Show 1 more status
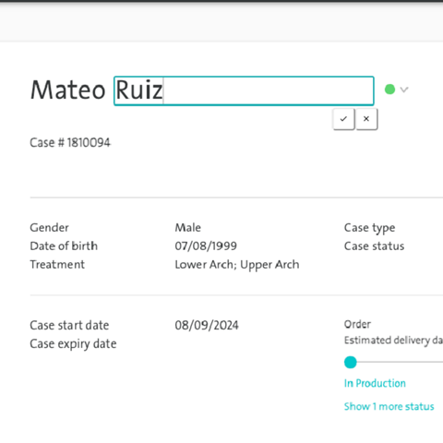Image resolution: width=443 pixels, height=443 pixels. [x=389, y=407]
